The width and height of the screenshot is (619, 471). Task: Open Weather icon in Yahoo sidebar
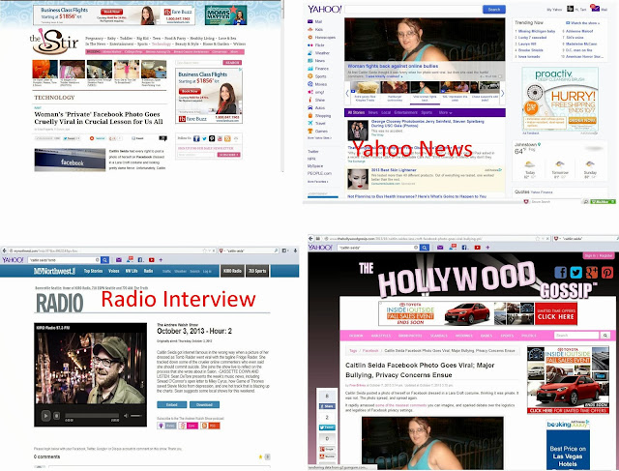point(310,52)
